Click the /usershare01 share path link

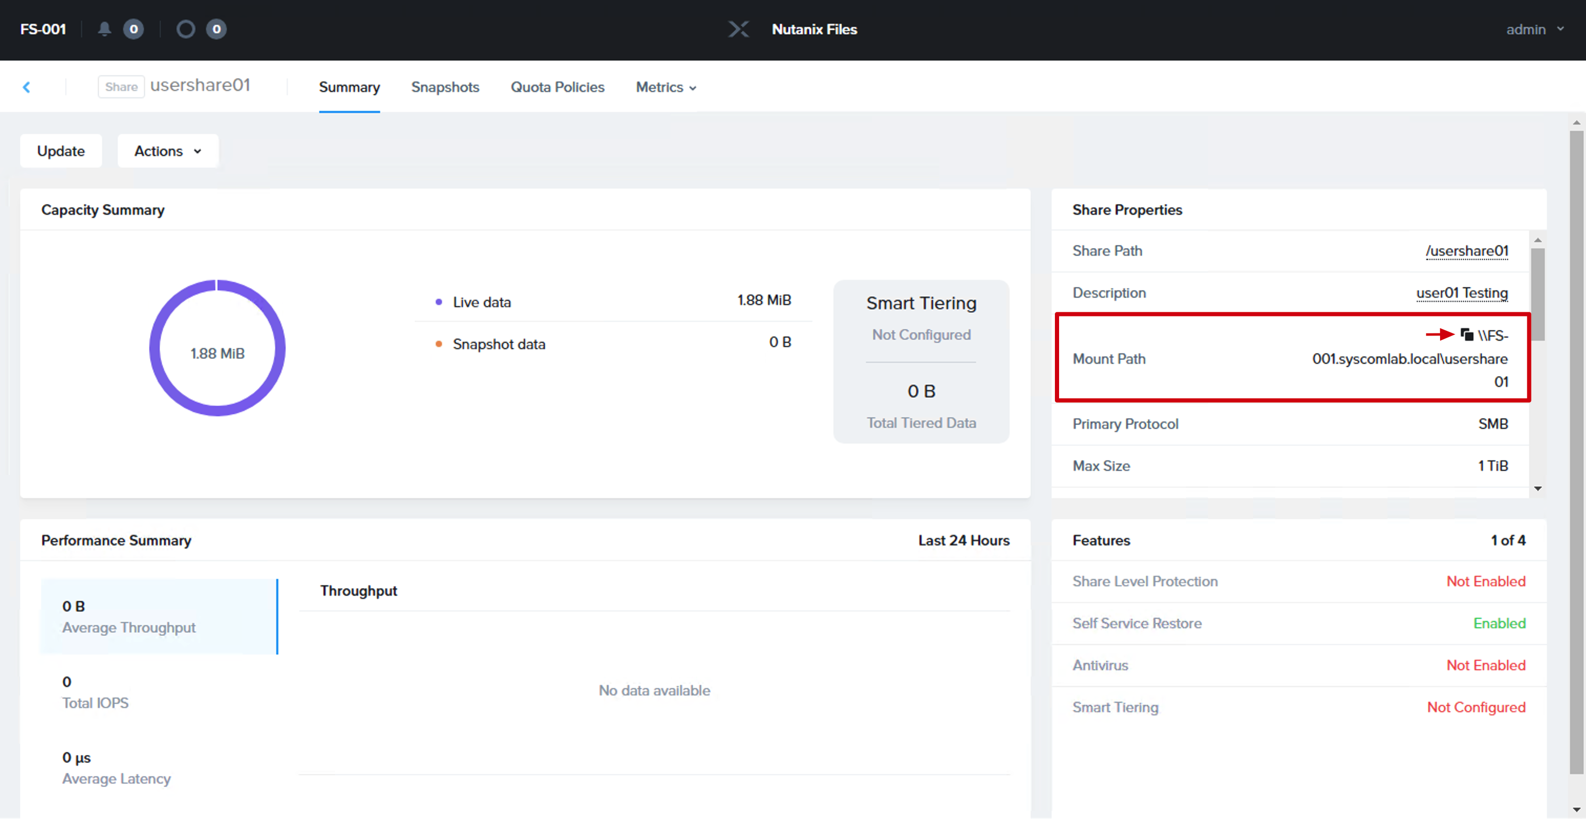point(1466,251)
